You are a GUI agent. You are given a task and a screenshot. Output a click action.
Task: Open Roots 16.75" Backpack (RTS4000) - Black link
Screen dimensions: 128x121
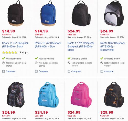(15, 45)
